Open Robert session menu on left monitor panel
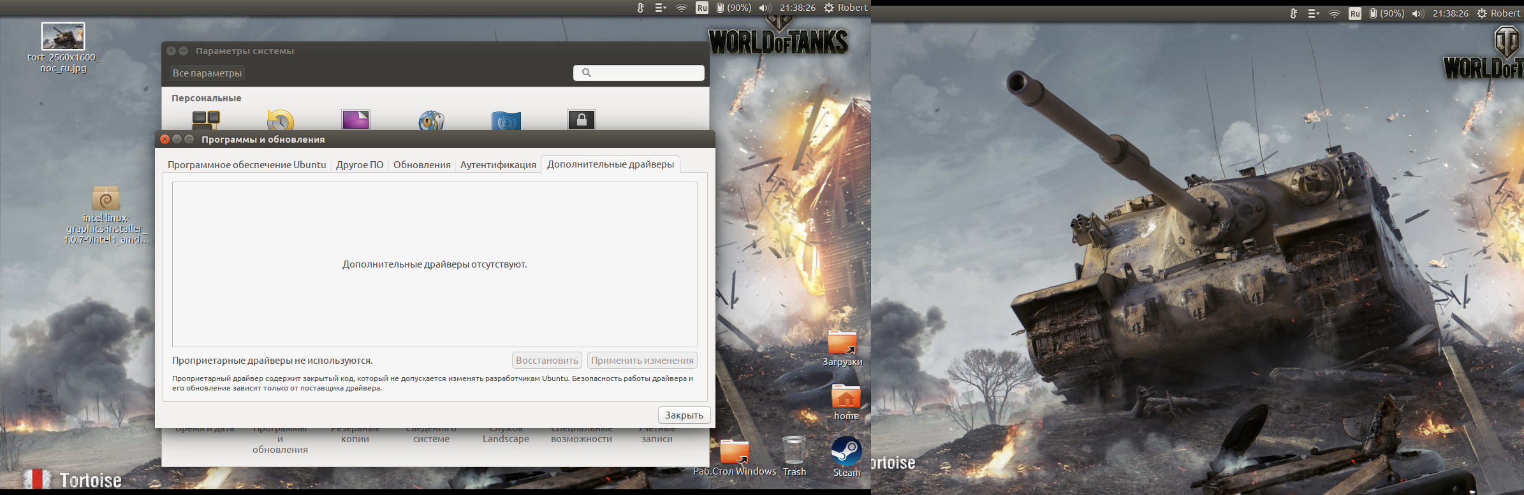1524x495 pixels. click(x=846, y=8)
